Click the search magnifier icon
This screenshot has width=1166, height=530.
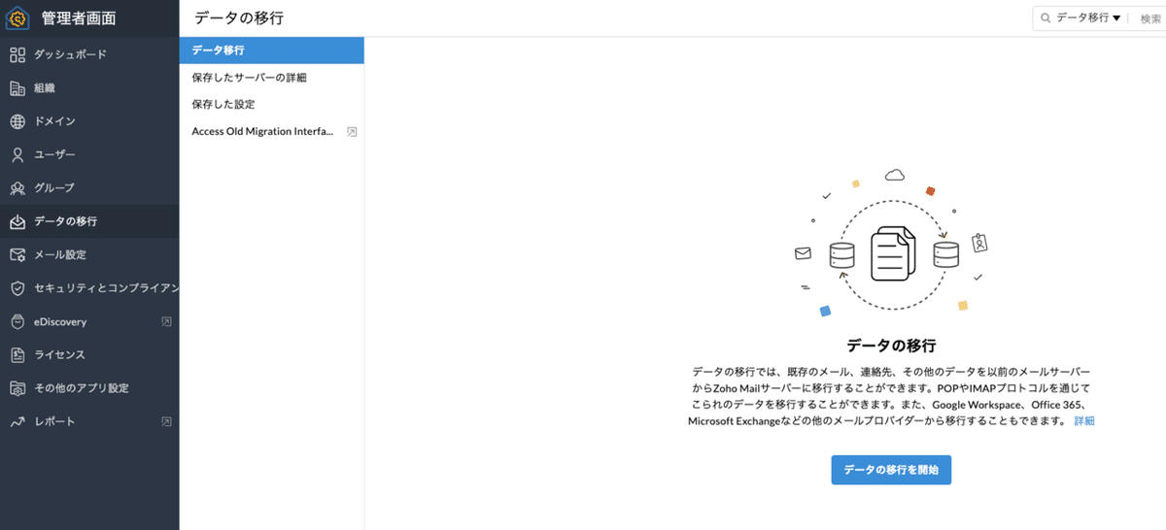click(x=1046, y=18)
